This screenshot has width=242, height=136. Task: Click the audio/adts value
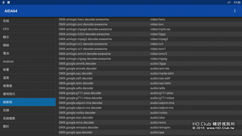tap(158, 88)
